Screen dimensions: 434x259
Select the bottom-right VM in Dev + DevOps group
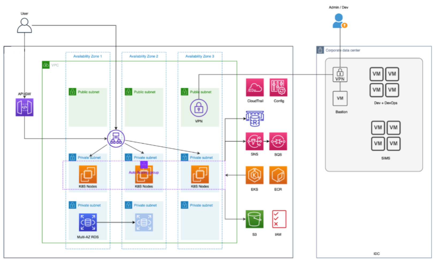(x=392, y=90)
